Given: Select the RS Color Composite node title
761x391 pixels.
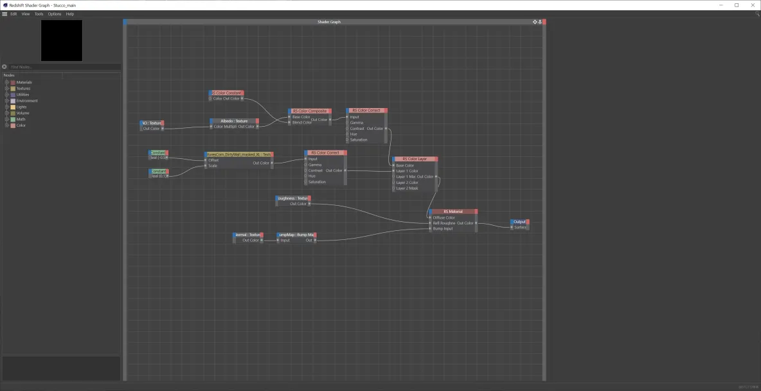Looking at the screenshot, I should [x=310, y=111].
